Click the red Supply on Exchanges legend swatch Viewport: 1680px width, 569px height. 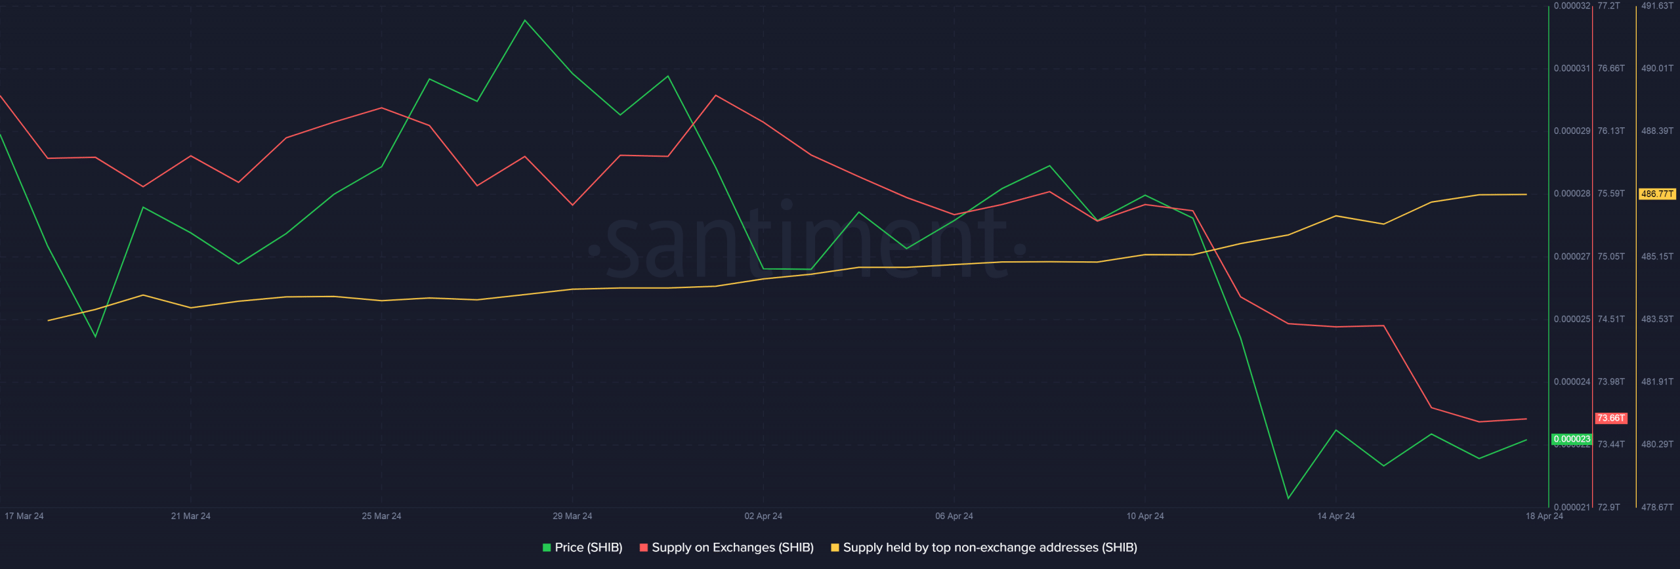point(644,547)
